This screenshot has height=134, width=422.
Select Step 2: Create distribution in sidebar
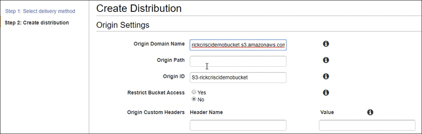click(37, 23)
